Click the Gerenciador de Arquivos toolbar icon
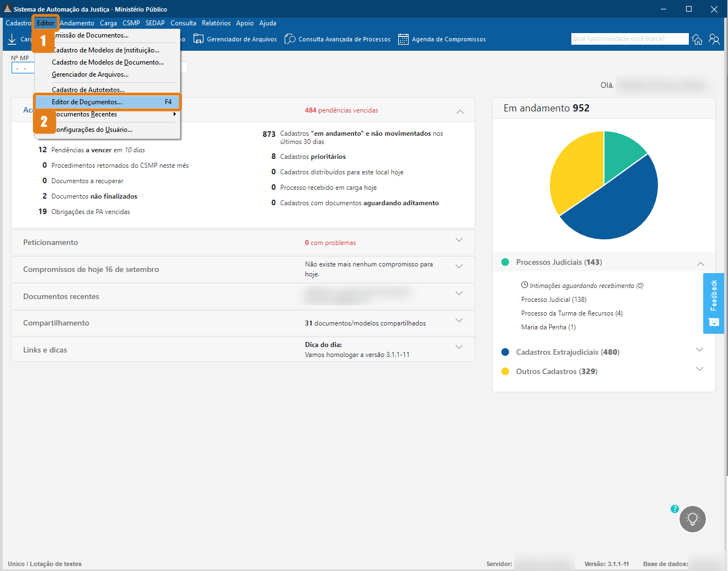The height and width of the screenshot is (571, 728). tap(199, 39)
